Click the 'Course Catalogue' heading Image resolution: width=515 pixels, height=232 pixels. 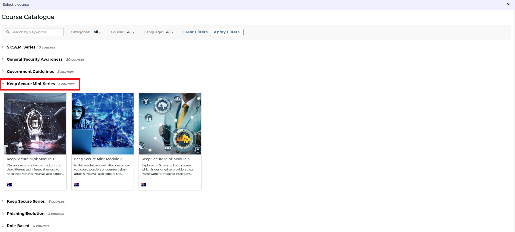tap(28, 17)
